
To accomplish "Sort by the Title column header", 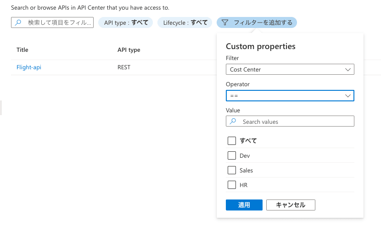I will coord(22,50).
